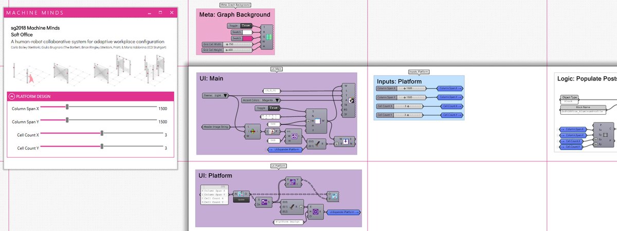Click the label maker component icon in UI: Platform

241,194
